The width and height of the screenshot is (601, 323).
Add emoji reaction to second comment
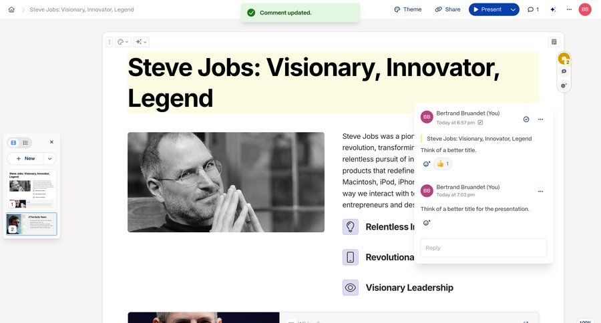(426, 222)
